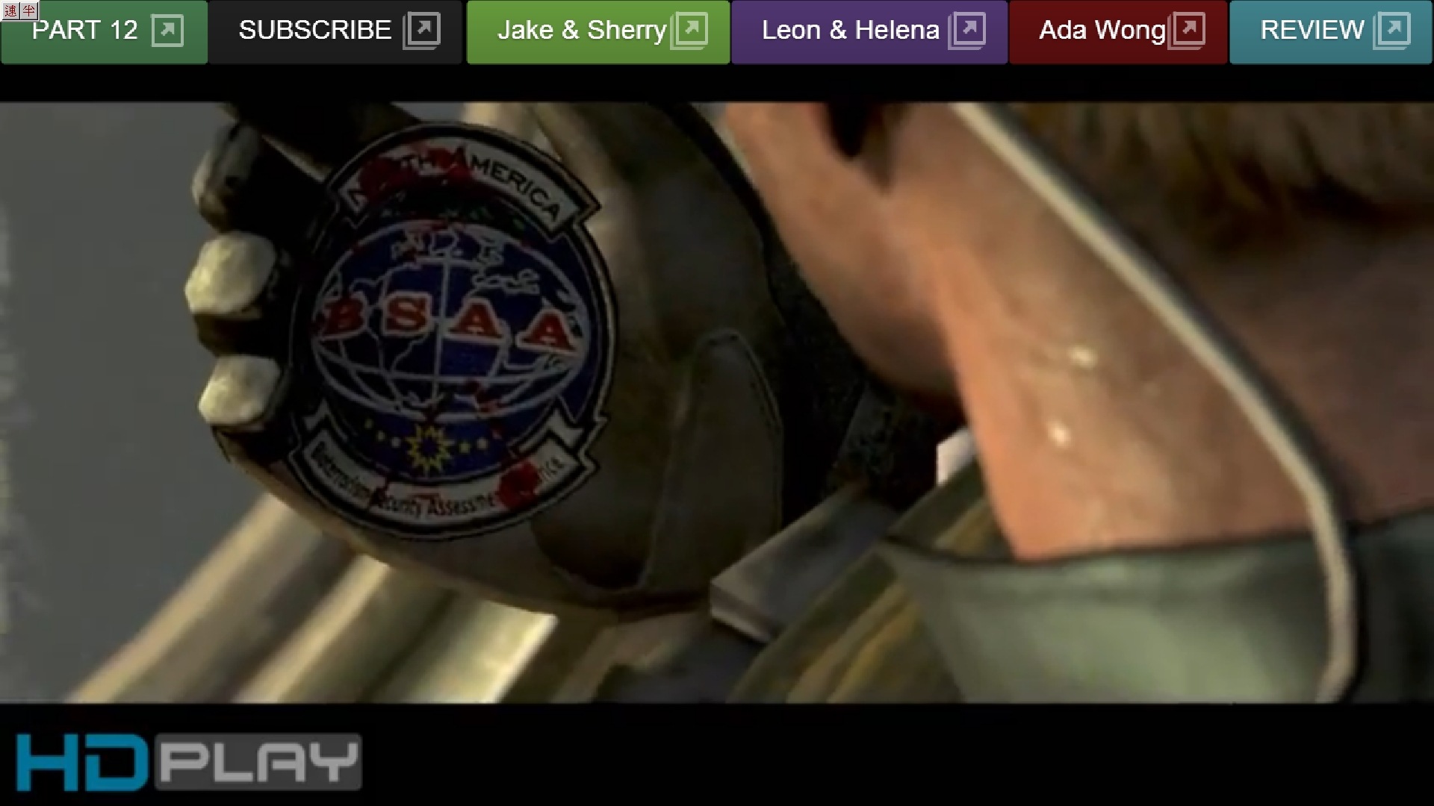The image size is (1434, 806).
Task: Toggle the 半 half-width indicator
Action: [x=28, y=10]
